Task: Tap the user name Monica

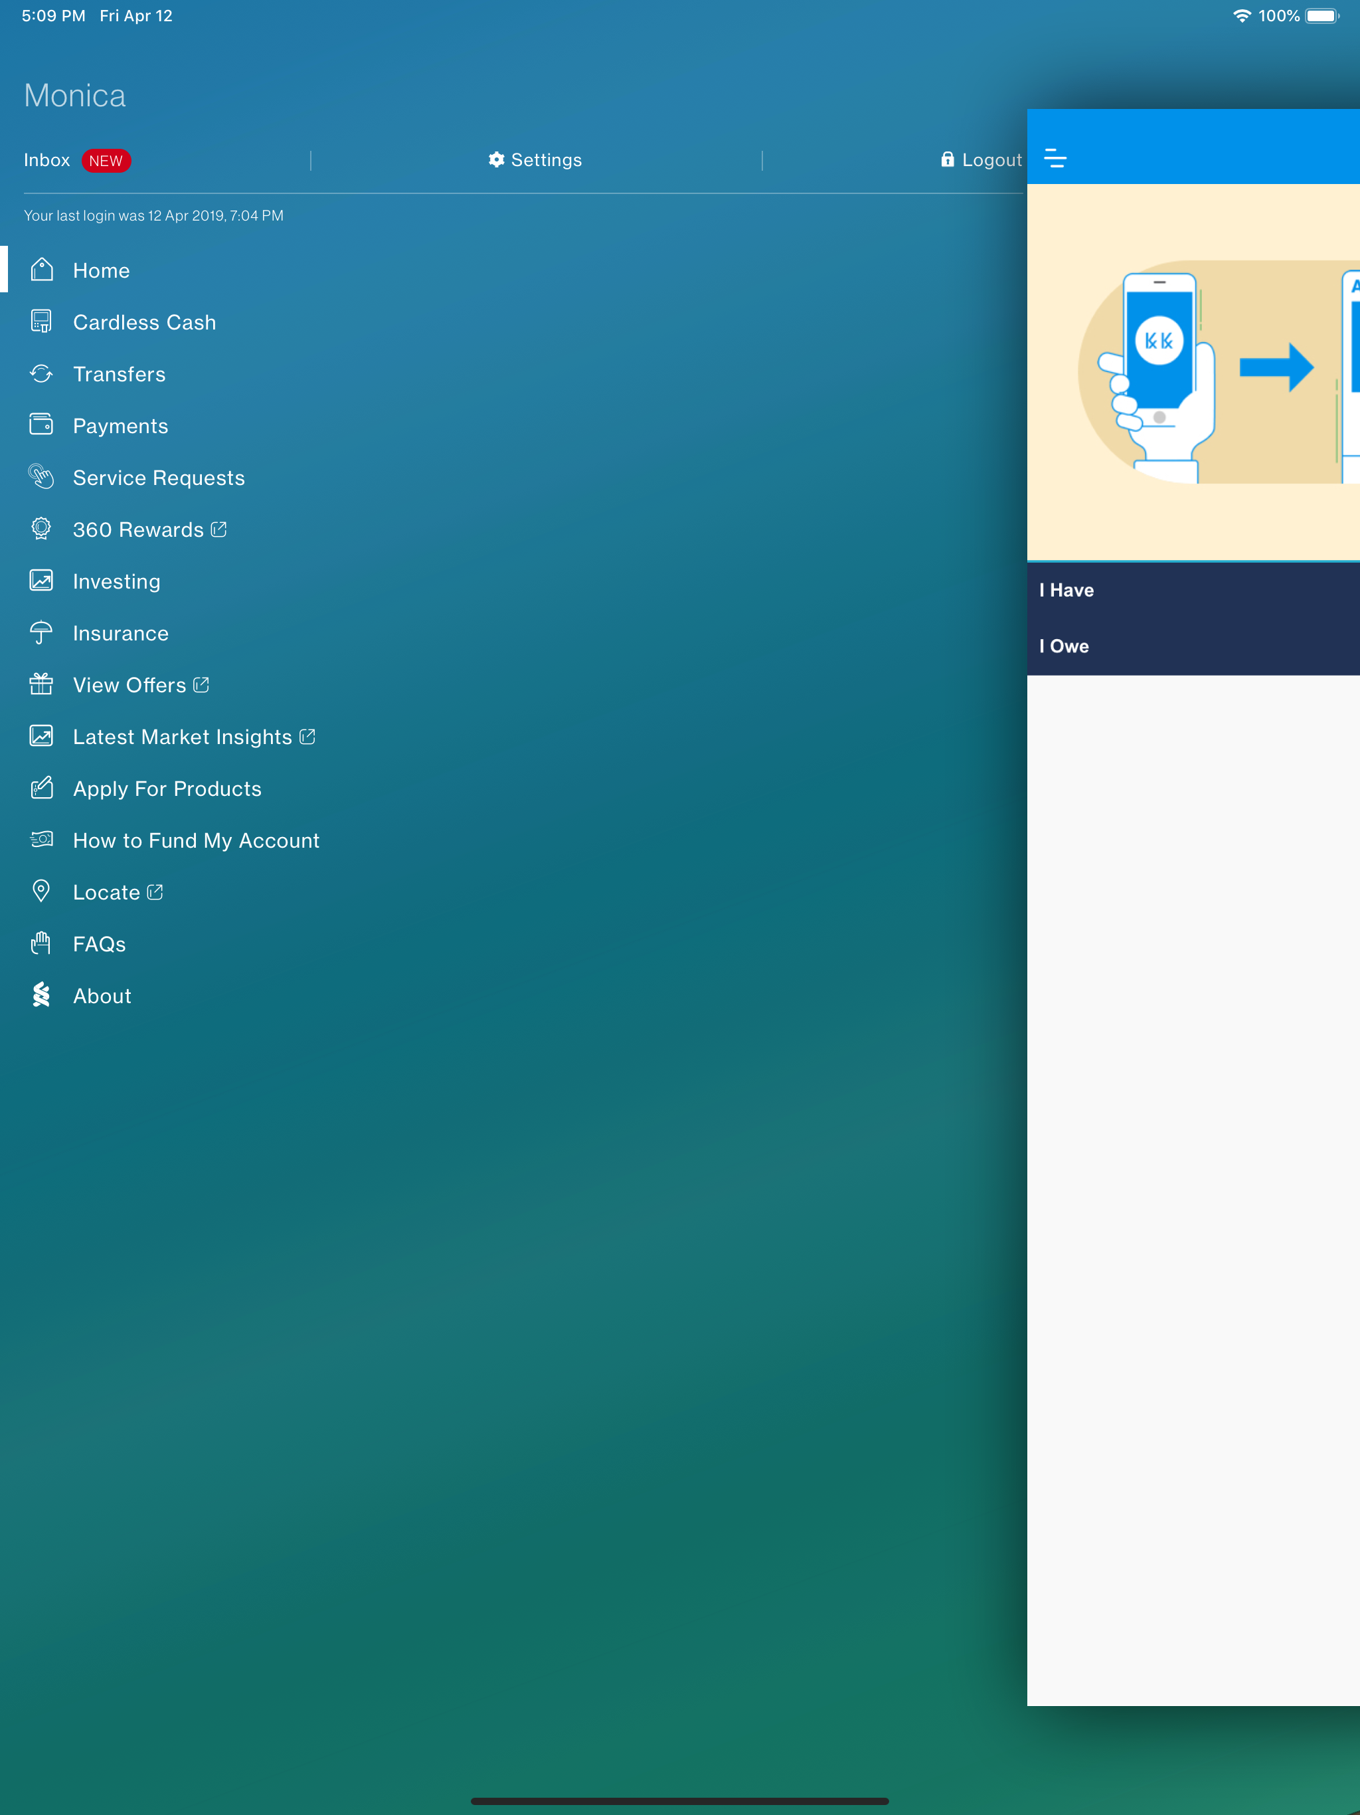Action: click(x=74, y=95)
